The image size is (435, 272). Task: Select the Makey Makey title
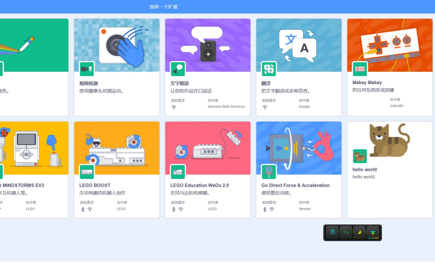click(367, 82)
